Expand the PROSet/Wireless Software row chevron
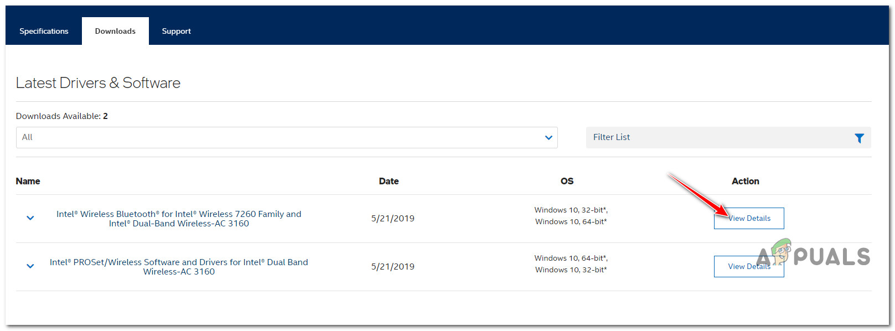Image resolution: width=895 pixels, height=331 pixels. [30, 266]
